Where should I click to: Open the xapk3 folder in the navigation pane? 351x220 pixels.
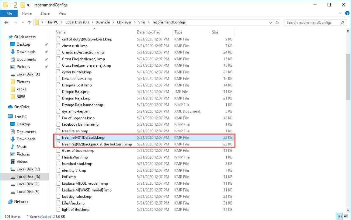tap(21, 89)
